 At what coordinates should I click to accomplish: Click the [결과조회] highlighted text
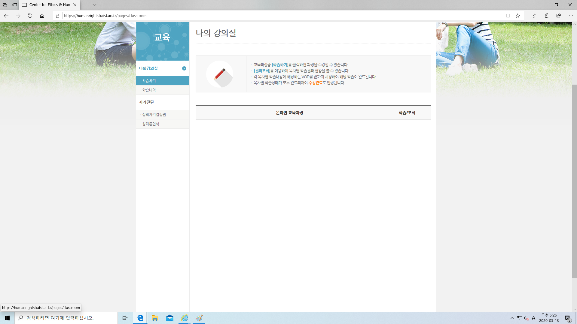click(262, 71)
